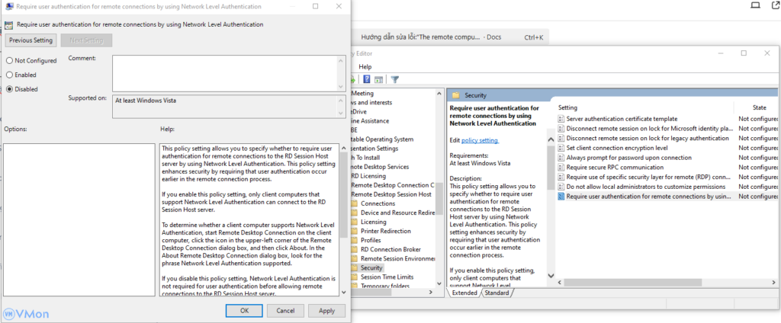Click the Licensing folder icon in tree

pos(355,222)
